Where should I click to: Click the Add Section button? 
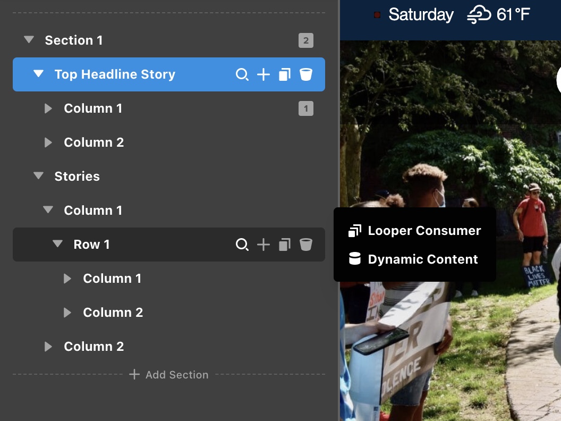point(169,374)
